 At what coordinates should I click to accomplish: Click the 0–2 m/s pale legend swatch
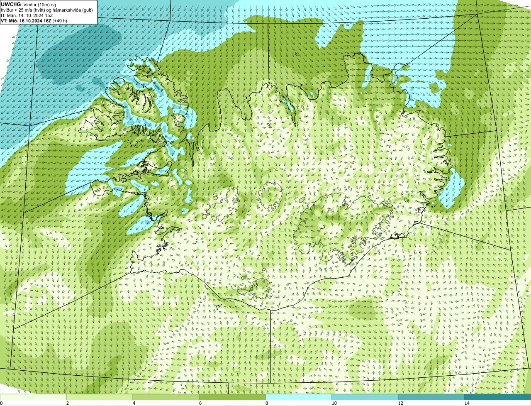click(x=33, y=397)
